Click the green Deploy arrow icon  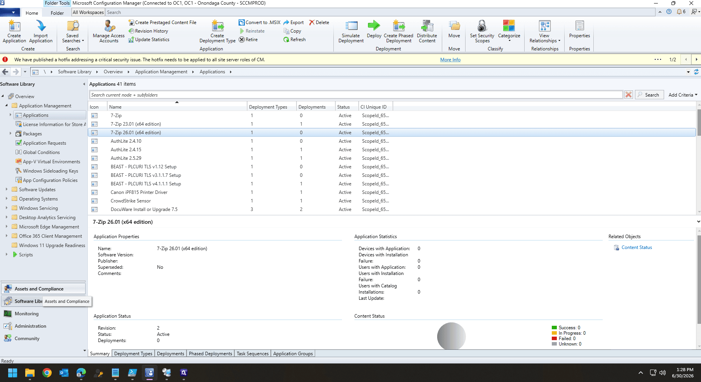374,26
